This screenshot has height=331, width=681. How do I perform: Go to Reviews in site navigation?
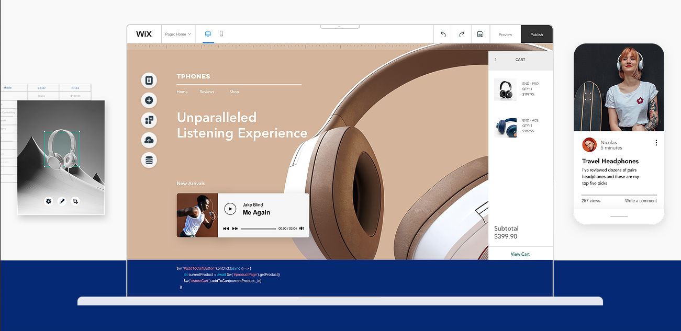[x=207, y=92]
